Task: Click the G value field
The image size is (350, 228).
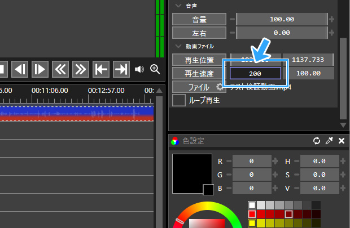Action: point(252,175)
